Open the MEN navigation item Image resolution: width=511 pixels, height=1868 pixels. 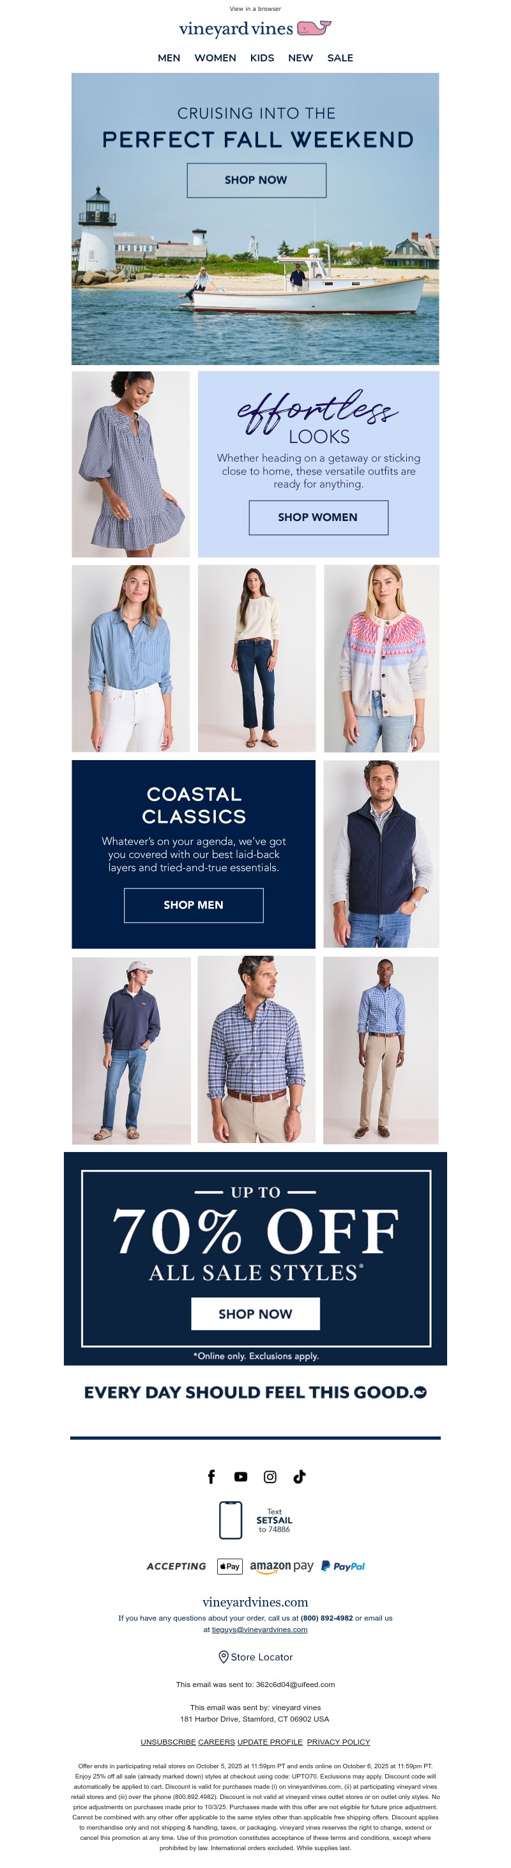point(169,58)
